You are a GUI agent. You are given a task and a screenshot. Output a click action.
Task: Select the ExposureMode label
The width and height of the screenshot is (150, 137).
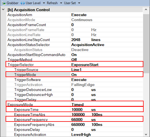pos(20,105)
